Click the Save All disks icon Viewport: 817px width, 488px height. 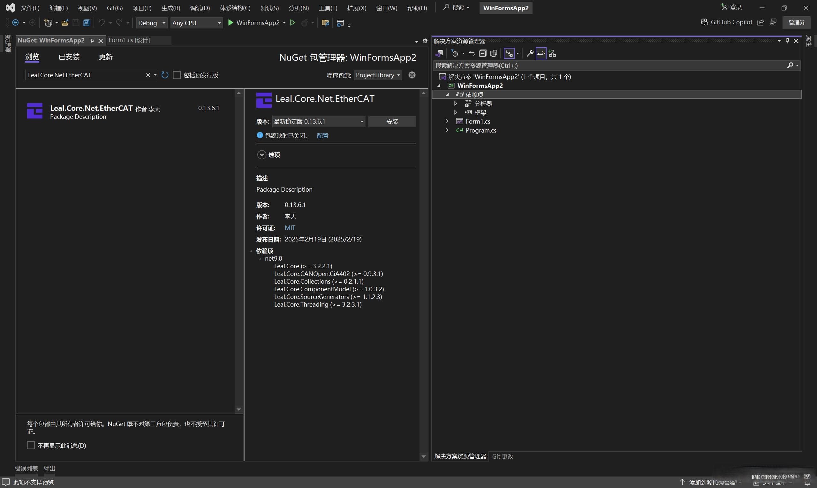tap(87, 23)
